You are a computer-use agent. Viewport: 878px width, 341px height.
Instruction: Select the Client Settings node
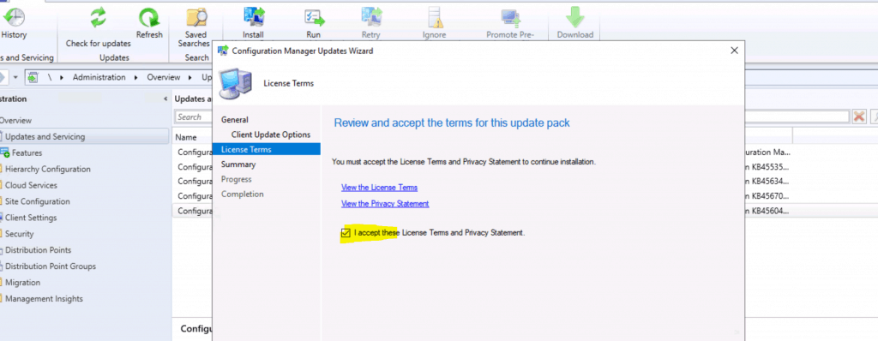tap(31, 218)
